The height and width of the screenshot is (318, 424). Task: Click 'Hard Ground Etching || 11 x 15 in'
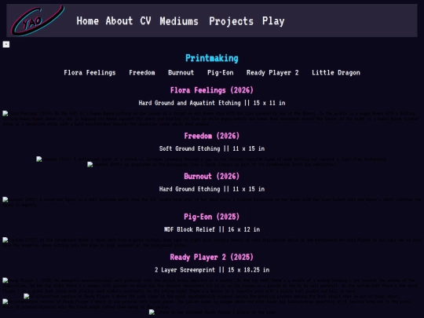click(212, 189)
